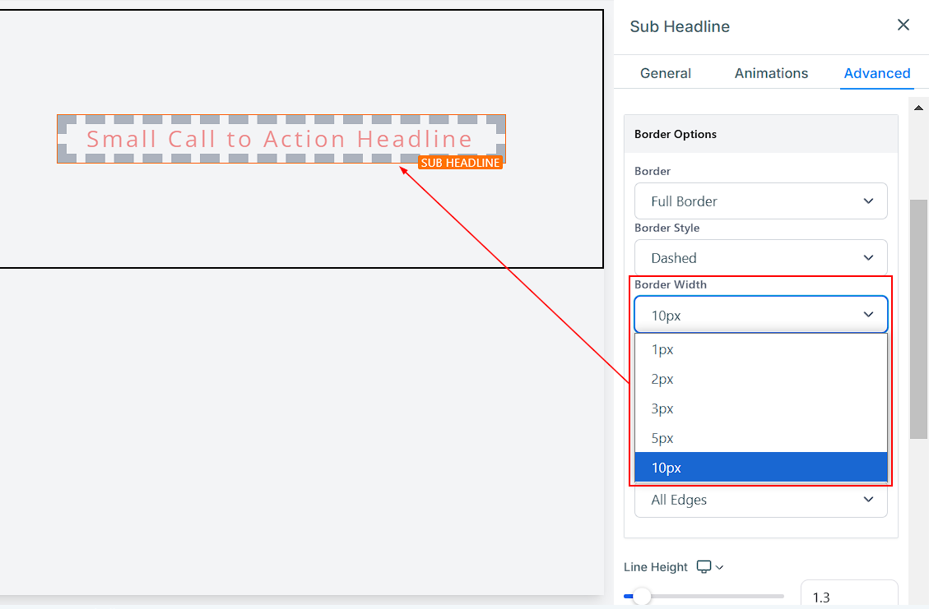Image resolution: width=929 pixels, height=609 pixels.
Task: Click the orange SUB HEADLINE label tag
Action: (460, 163)
